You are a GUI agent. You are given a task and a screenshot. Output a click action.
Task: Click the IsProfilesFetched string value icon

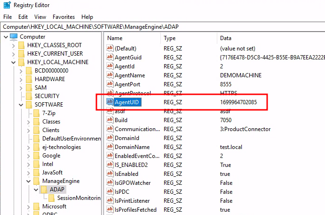coord(110,209)
